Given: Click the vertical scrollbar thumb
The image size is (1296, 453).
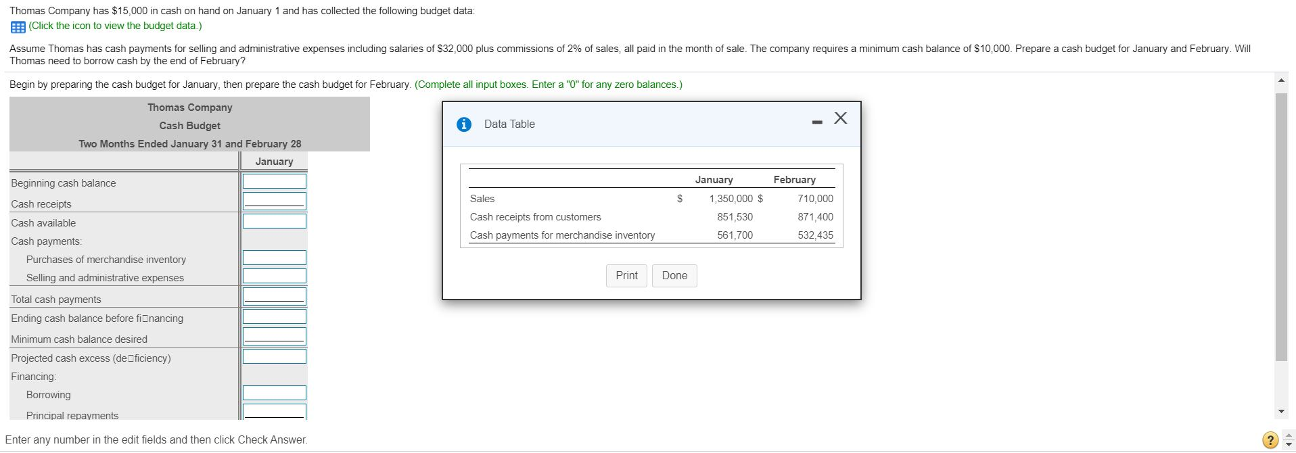Looking at the screenshot, I should click(1280, 226).
